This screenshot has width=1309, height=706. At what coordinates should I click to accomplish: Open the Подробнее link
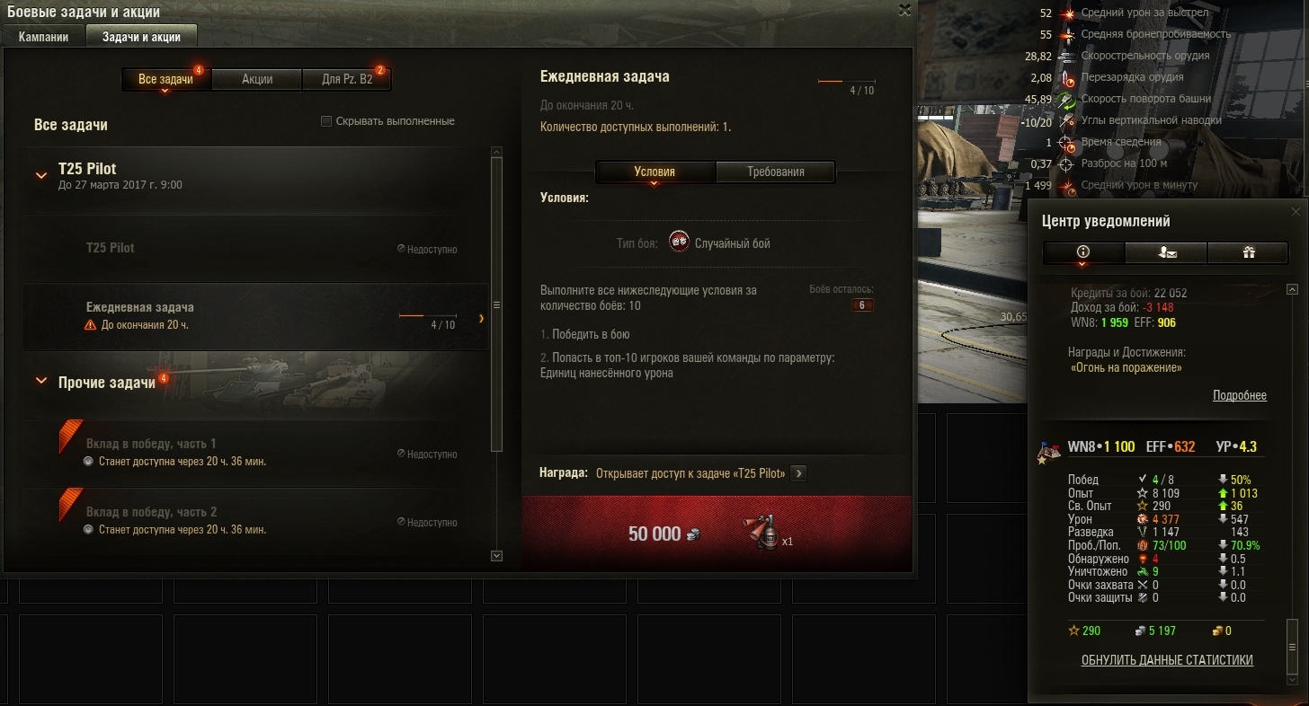[1240, 395]
